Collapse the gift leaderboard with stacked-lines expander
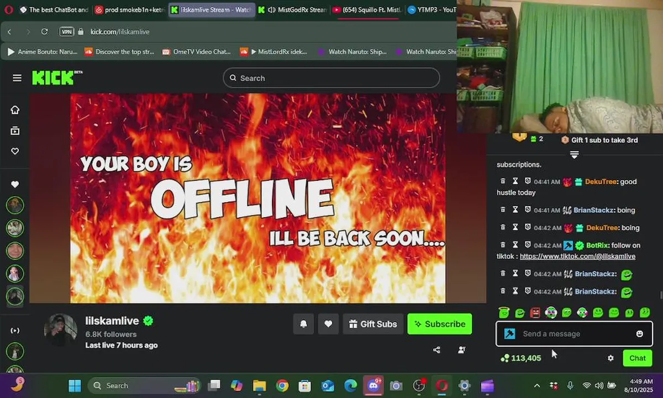Image resolution: width=663 pixels, height=398 pixels. [x=574, y=155]
